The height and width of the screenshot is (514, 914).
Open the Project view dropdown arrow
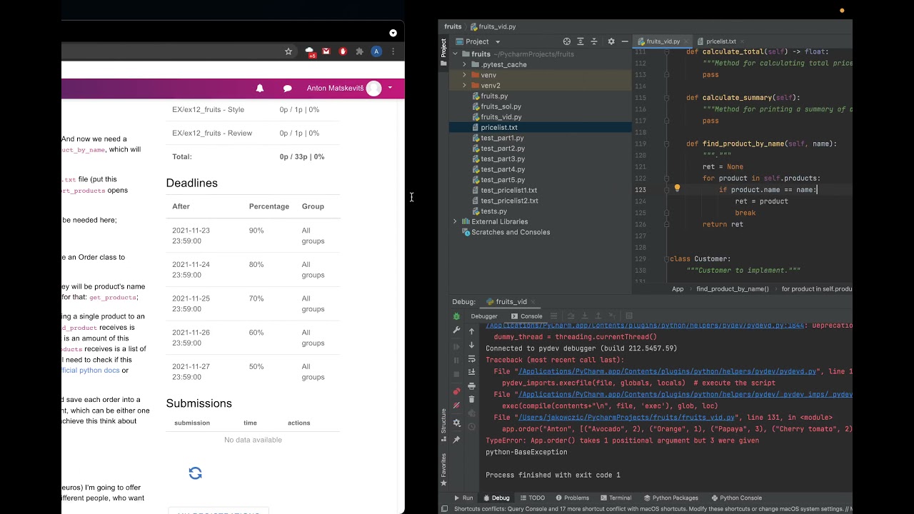point(498,41)
